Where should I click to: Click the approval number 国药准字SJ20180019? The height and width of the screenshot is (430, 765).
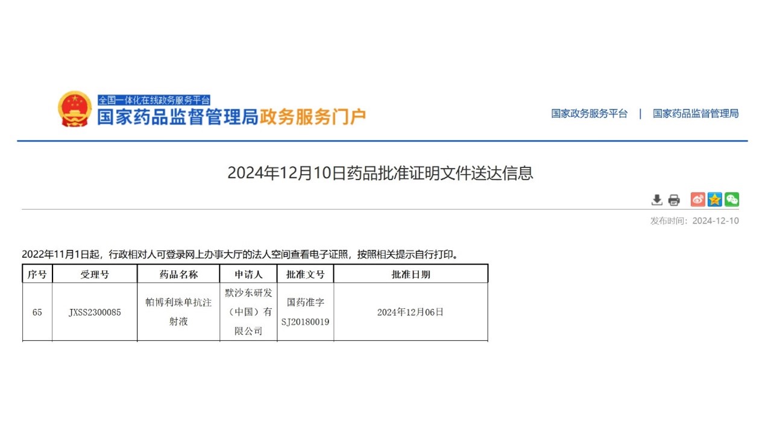306,312
